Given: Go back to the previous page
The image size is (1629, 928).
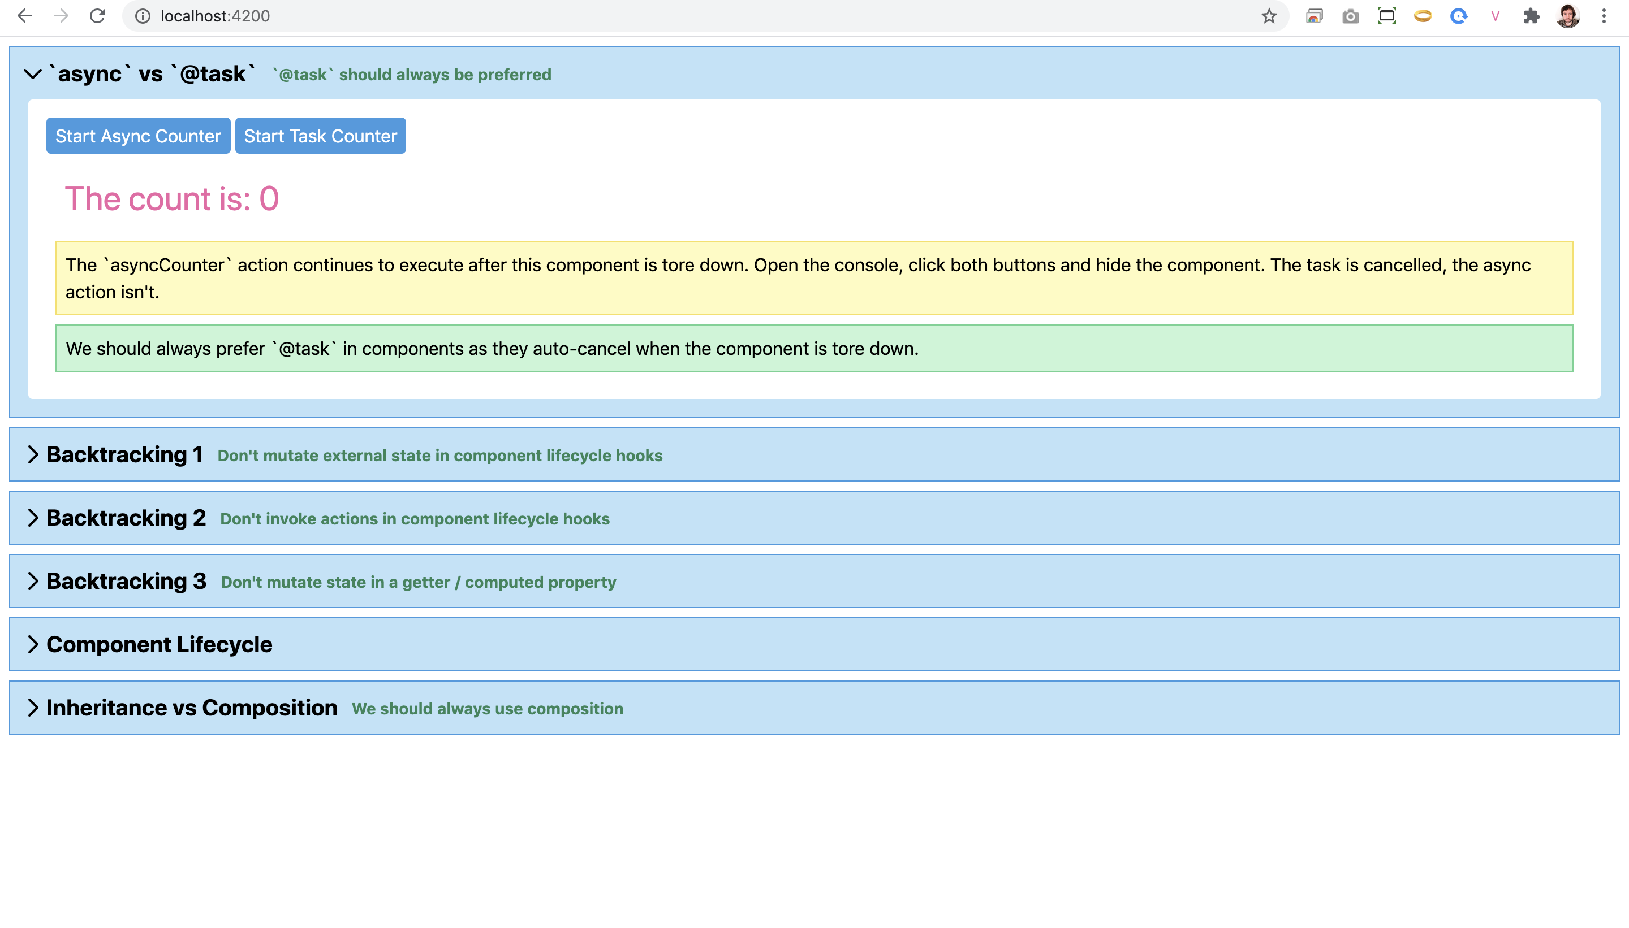Looking at the screenshot, I should click(25, 16).
